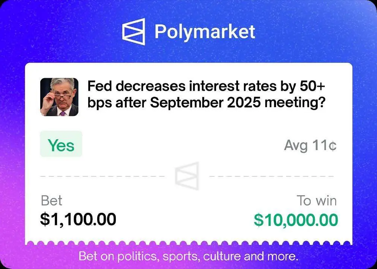Click the "September 2025" text in title
The image size is (377, 269).
205,103
